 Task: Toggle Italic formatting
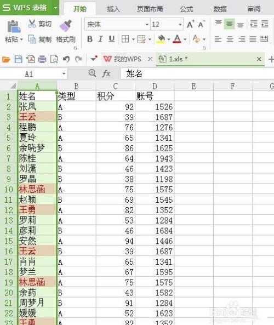point(100,39)
